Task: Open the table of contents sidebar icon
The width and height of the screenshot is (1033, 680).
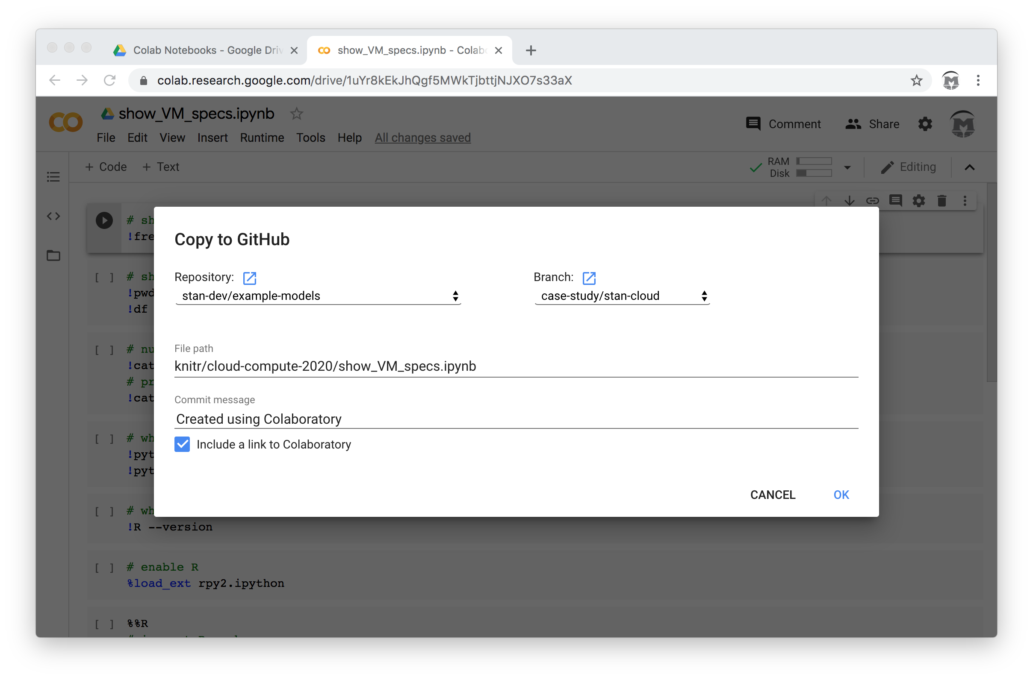Action: (53, 176)
